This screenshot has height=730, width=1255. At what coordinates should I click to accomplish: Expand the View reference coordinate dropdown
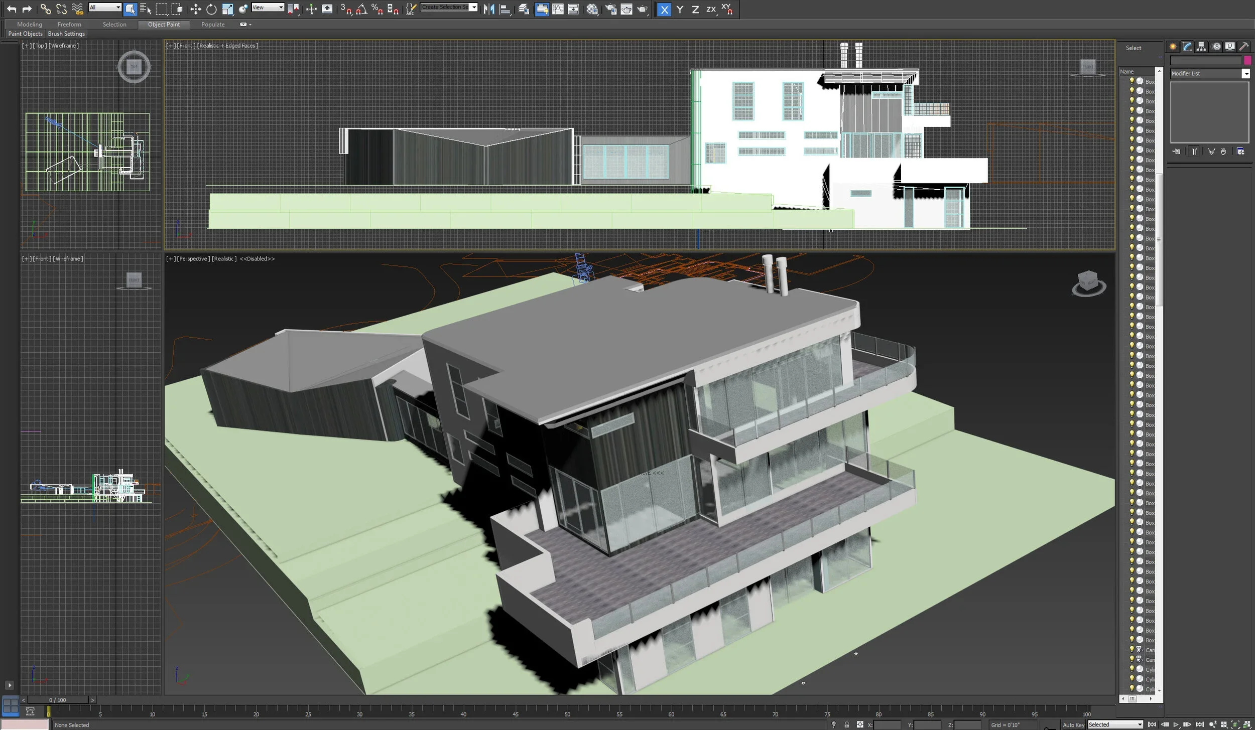pos(281,8)
